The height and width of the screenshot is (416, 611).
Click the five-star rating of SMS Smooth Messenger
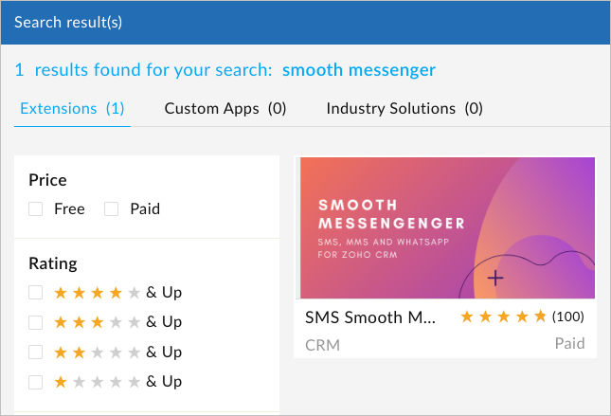coord(503,317)
